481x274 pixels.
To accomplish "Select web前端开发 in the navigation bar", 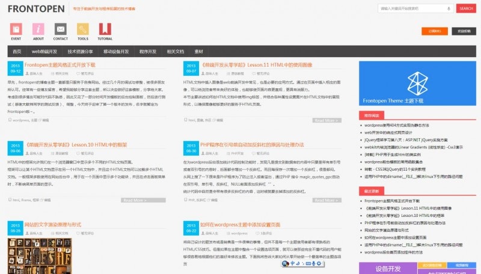I will tap(44, 52).
